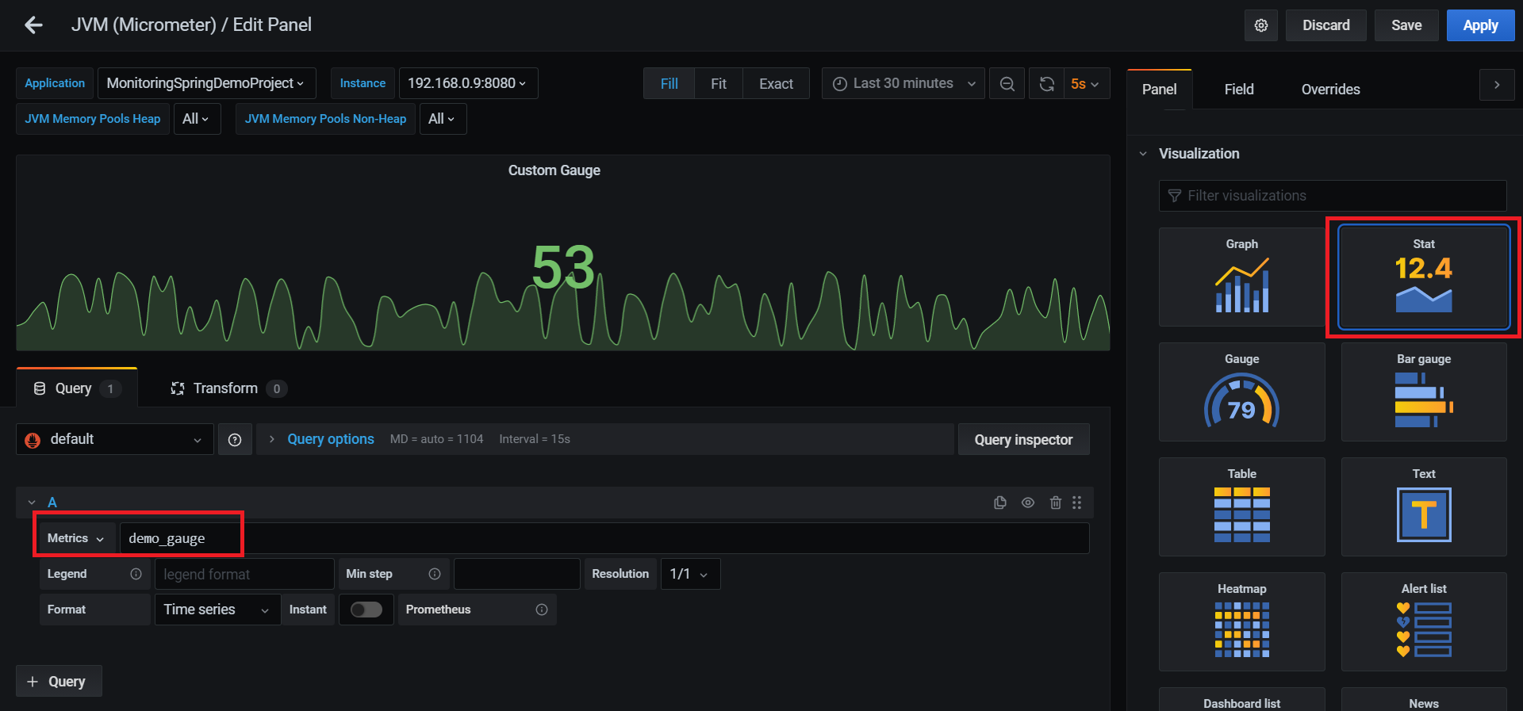This screenshot has height=711, width=1523.
Task: Select the Alert list visualization
Action: coord(1424,622)
